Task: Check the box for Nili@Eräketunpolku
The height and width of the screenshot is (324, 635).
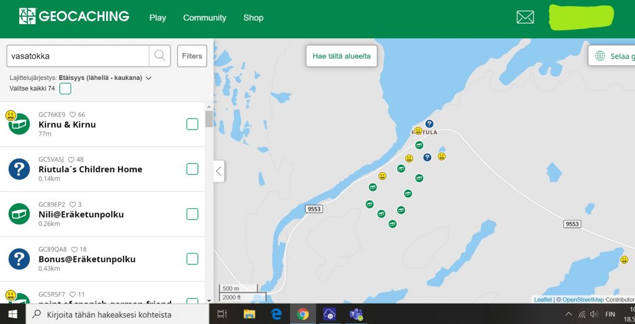Action: (x=192, y=214)
